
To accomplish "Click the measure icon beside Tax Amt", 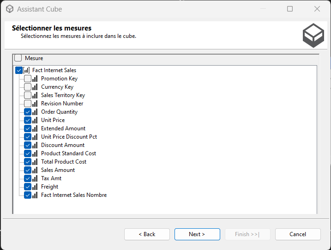I will (35, 178).
